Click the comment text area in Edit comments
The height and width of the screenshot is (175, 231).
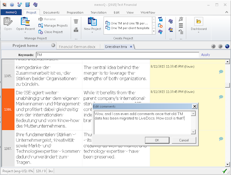point(143,123)
